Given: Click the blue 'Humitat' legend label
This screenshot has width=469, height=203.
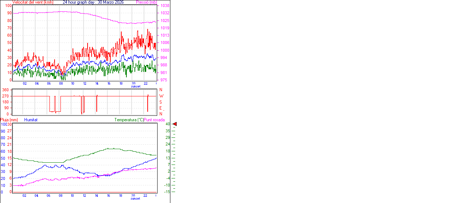Looking at the screenshot, I should pyautogui.click(x=31, y=120).
